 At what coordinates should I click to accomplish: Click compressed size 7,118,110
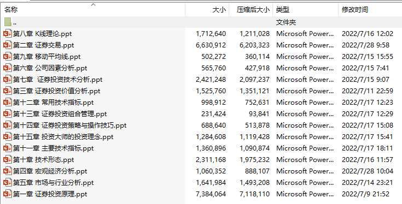pyautogui.click(x=254, y=194)
